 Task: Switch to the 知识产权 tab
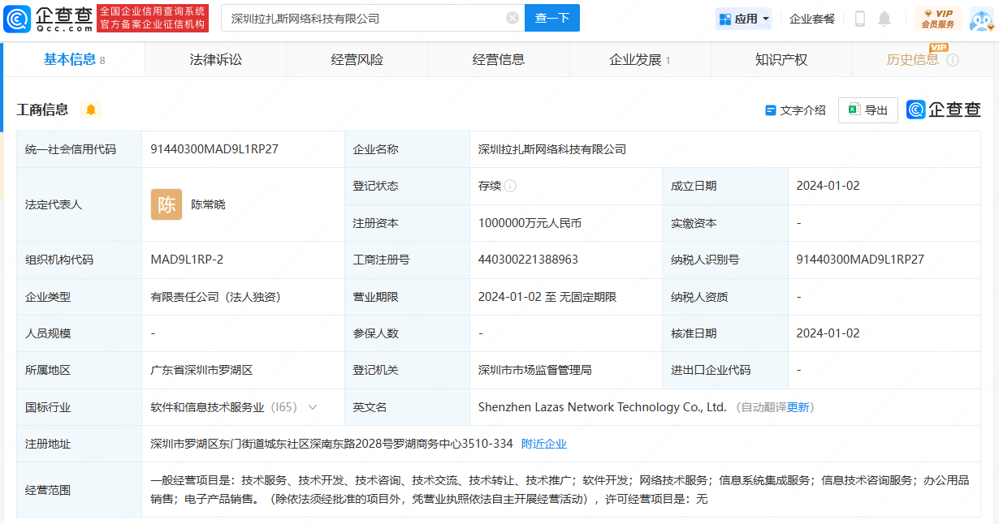(781, 59)
